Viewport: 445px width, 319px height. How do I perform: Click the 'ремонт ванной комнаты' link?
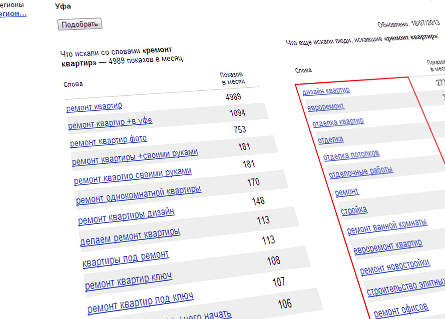tap(387, 226)
